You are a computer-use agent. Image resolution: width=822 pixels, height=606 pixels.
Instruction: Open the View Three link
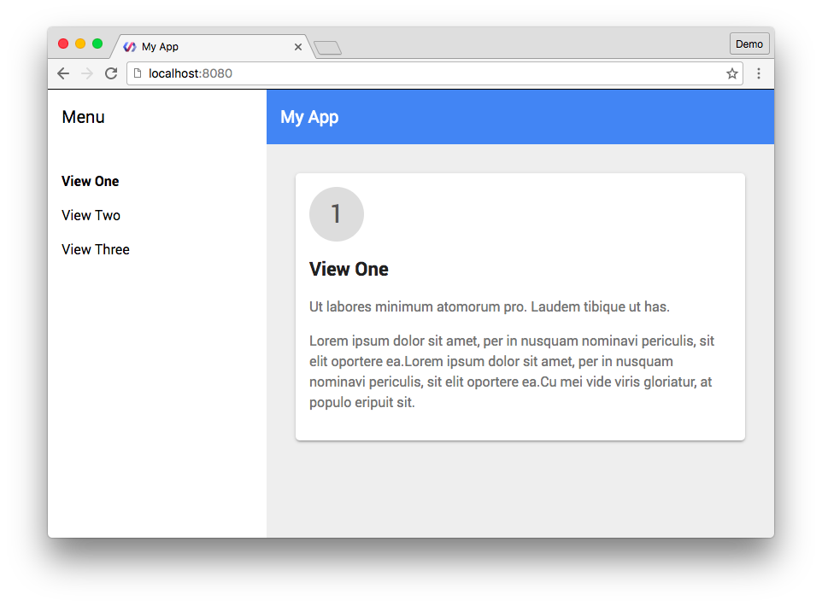click(x=96, y=249)
